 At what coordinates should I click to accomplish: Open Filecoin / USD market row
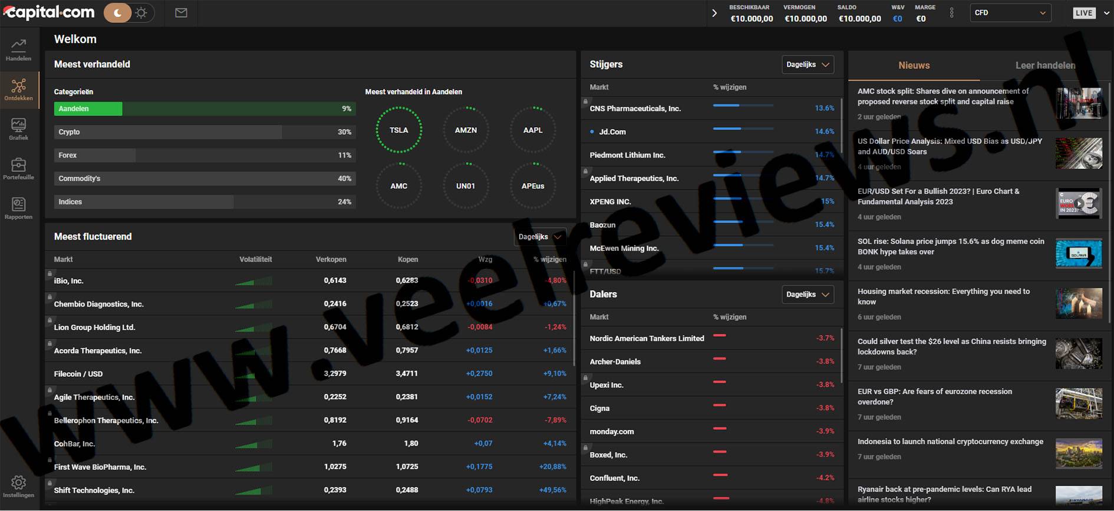[x=78, y=374]
